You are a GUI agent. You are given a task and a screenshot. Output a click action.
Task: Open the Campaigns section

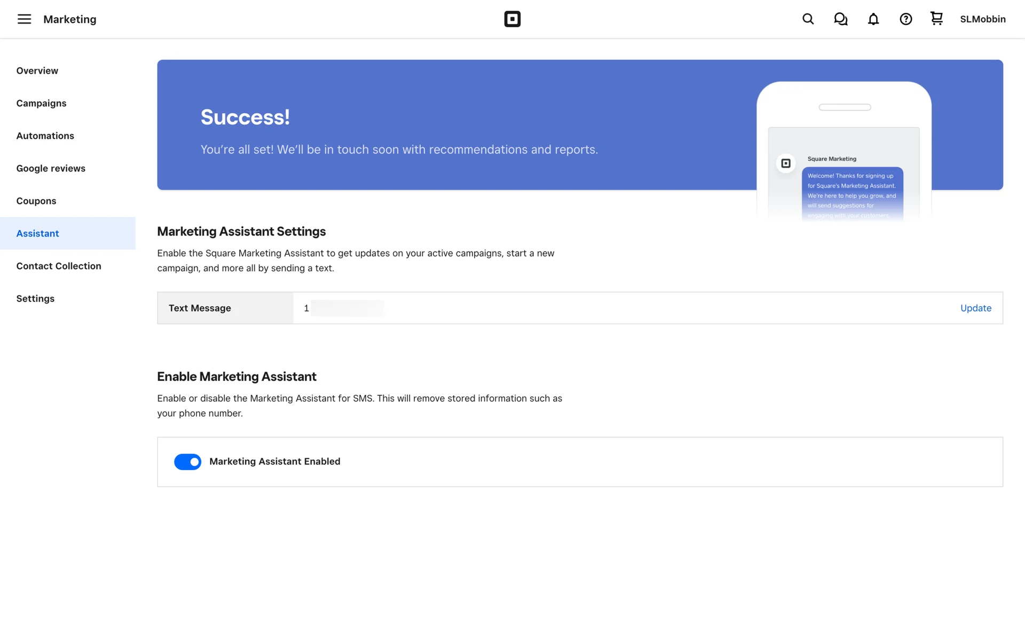tap(41, 103)
